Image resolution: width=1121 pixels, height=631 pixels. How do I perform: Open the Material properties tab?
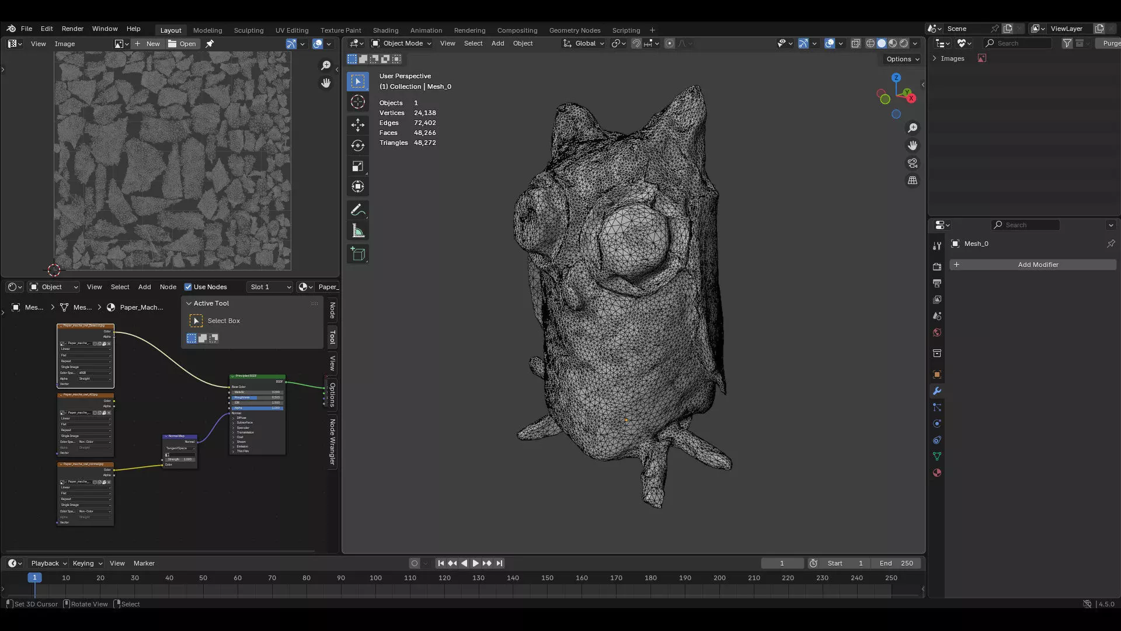click(x=937, y=473)
